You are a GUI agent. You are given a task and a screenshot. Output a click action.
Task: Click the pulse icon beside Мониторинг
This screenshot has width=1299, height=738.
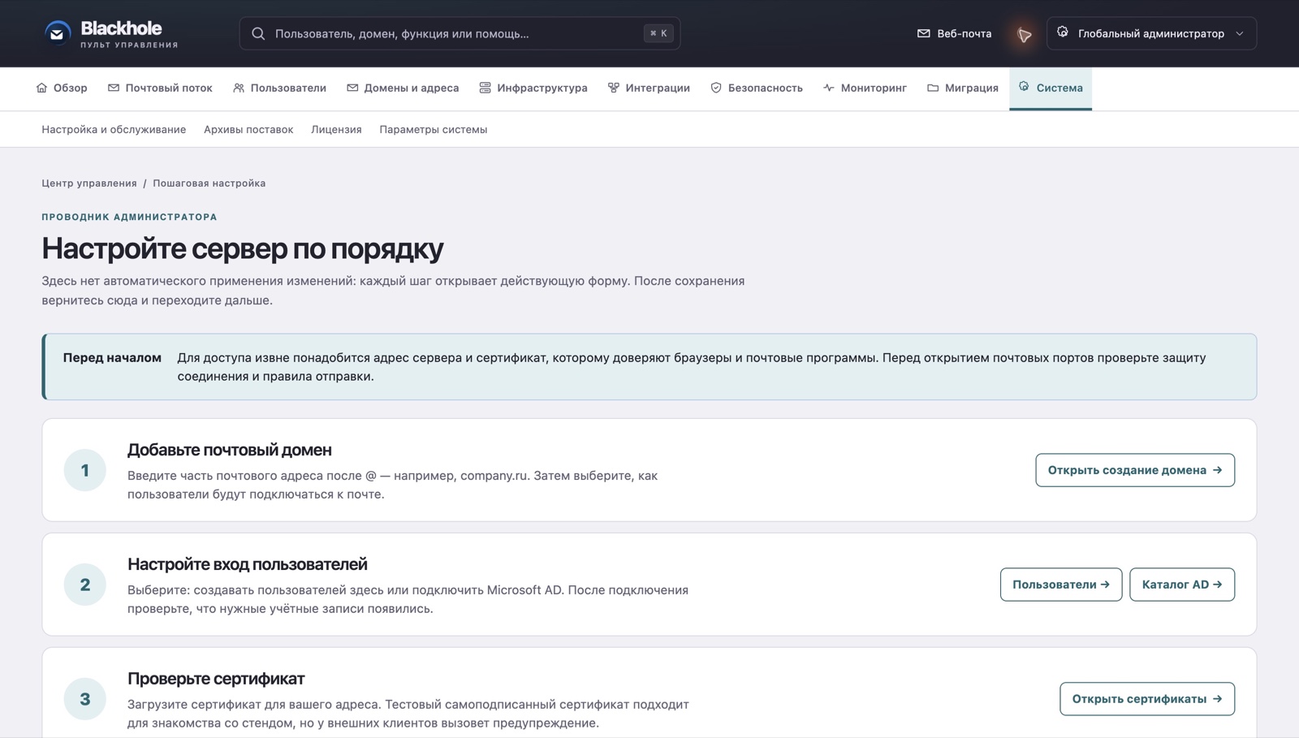pyautogui.click(x=828, y=88)
